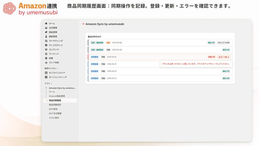Click the 新規登録 badge in the 04:31 row
259x146 pixels.
95,78
